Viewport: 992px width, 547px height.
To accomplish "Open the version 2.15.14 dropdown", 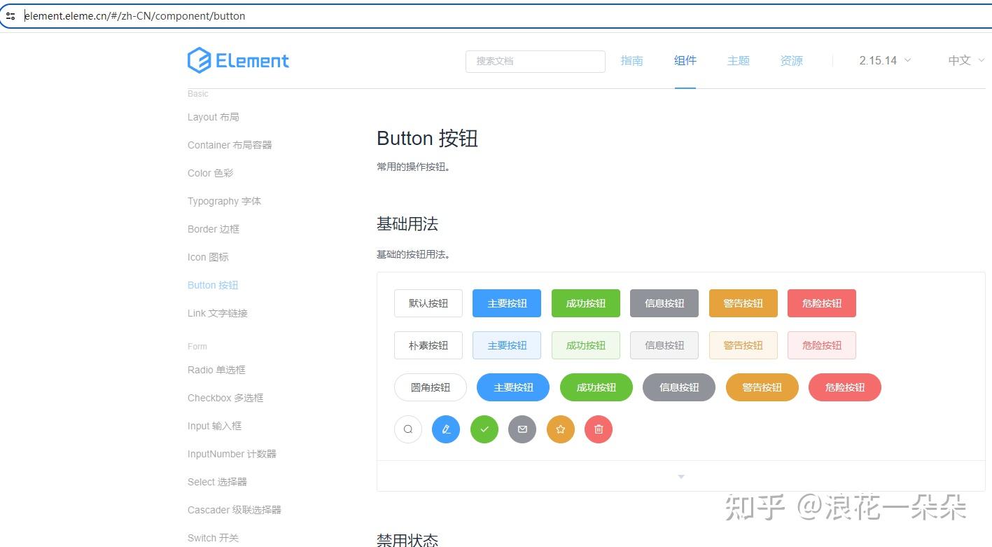I will tap(884, 60).
